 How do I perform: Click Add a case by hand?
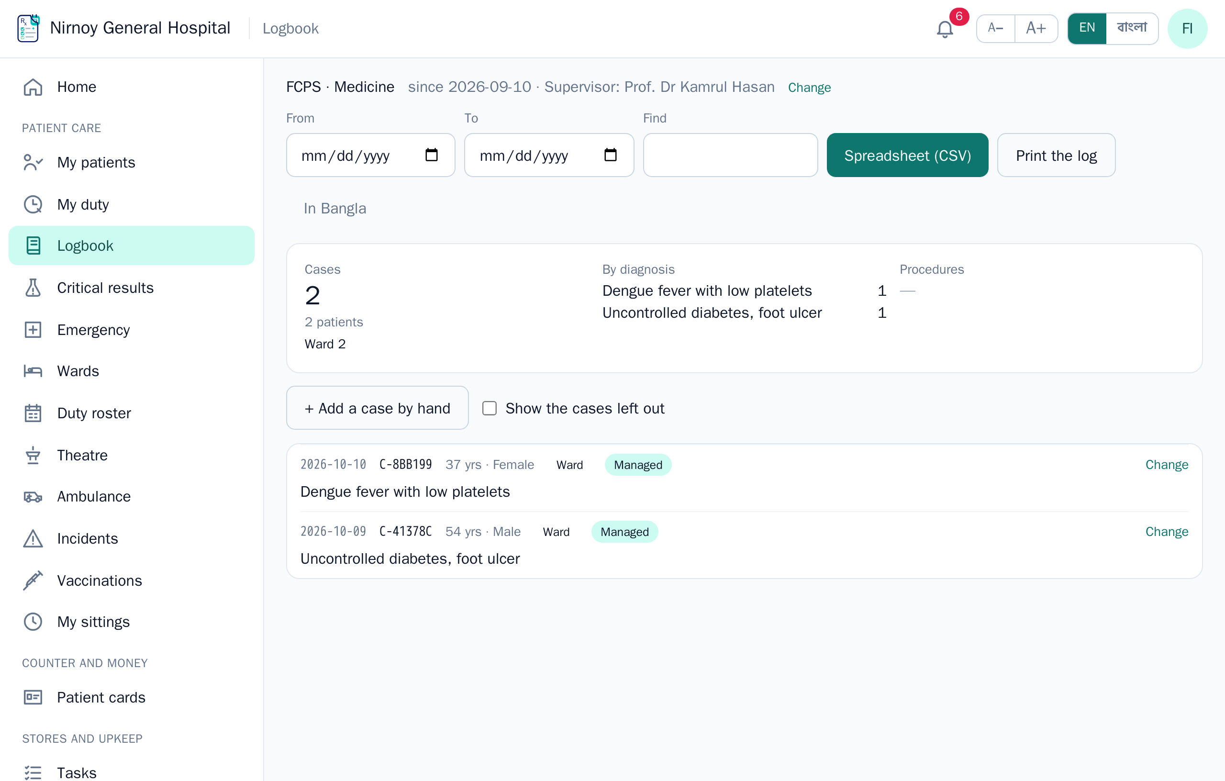378,408
